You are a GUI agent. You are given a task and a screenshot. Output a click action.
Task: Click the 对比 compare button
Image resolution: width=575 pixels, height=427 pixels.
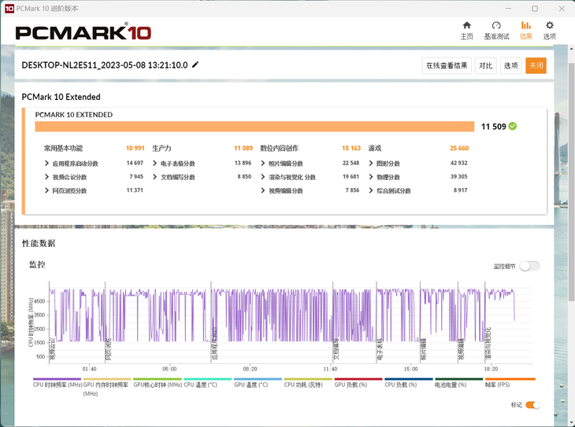(485, 65)
